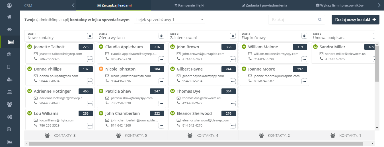Open the sort control for Nowe kontakty stage
The image size is (384, 147).
point(90,36)
